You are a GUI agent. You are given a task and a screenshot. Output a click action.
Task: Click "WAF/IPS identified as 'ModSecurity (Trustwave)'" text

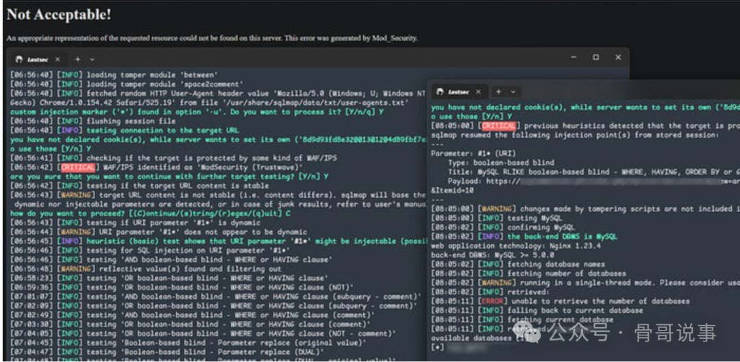tap(202, 168)
